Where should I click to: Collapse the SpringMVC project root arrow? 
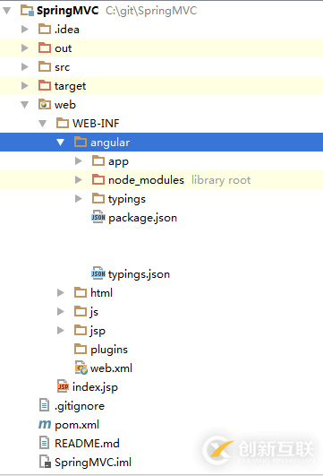pyautogui.click(x=7, y=11)
